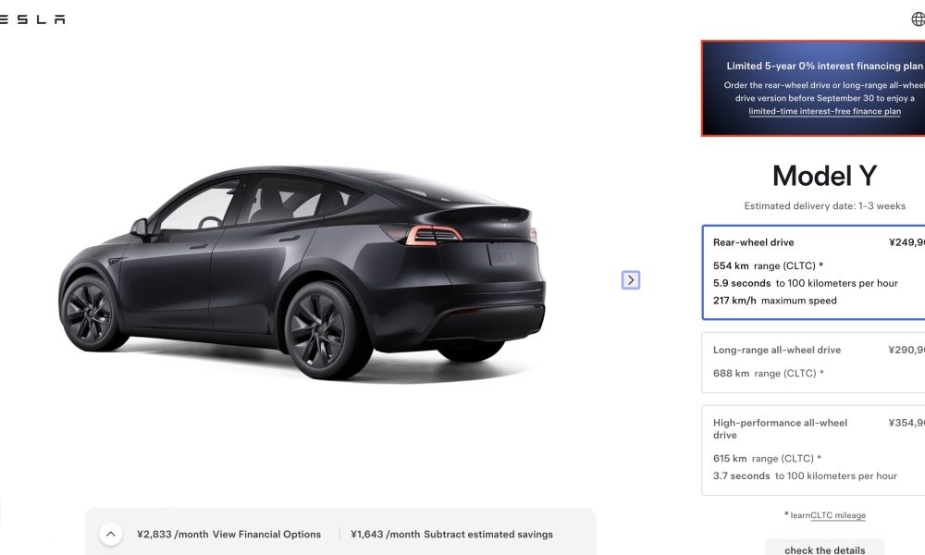The width and height of the screenshot is (925, 555).
Task: Click the ¥2,833 /month price text
Action: coord(173,535)
